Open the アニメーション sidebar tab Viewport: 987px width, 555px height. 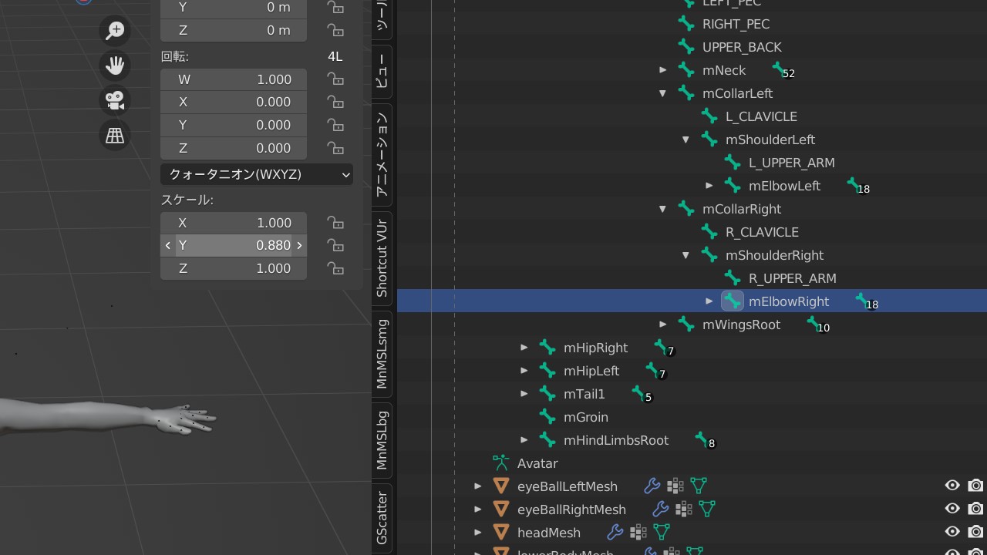point(382,154)
